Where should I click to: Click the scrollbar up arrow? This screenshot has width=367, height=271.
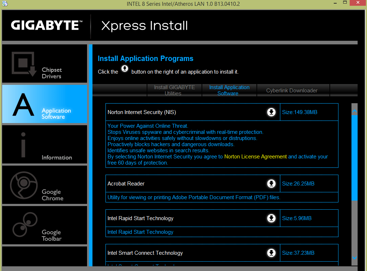(x=354, y=111)
